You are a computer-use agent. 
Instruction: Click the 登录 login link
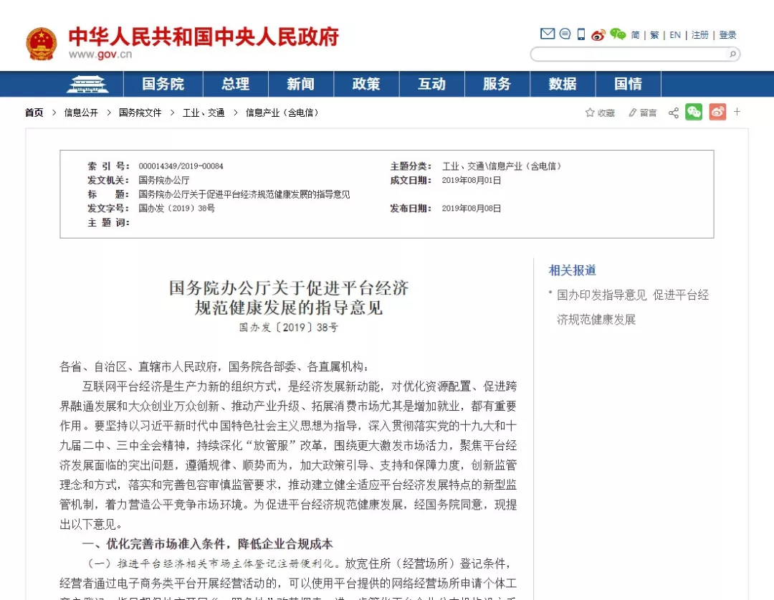click(727, 35)
